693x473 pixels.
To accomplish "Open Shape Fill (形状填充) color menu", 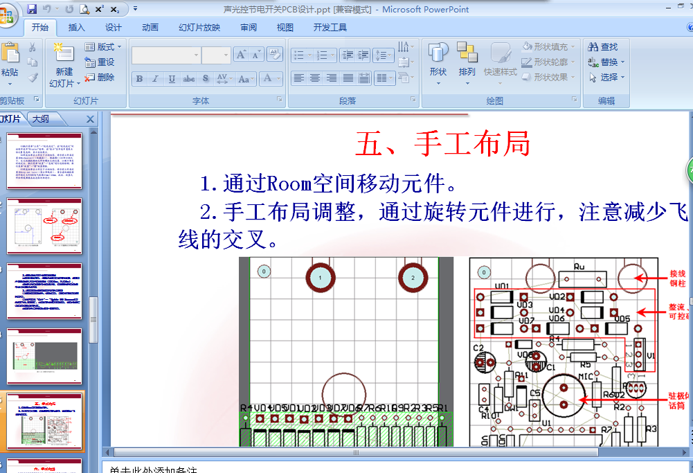I will 548,47.
